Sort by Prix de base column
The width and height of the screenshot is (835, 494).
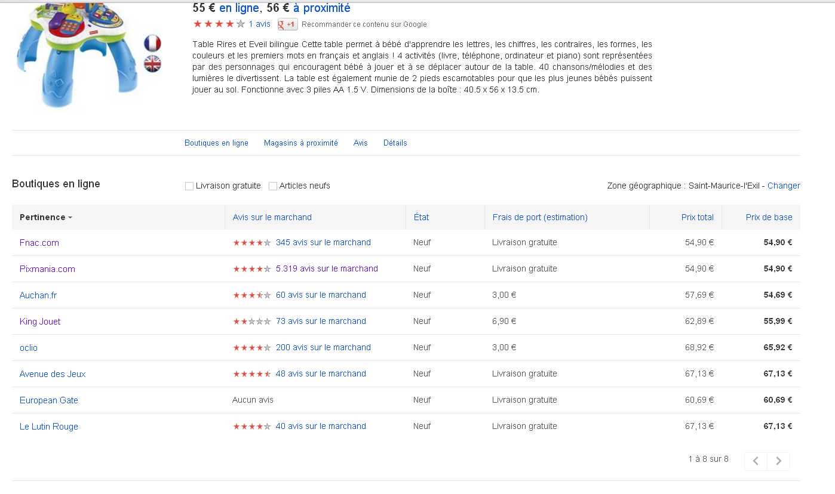coord(769,218)
